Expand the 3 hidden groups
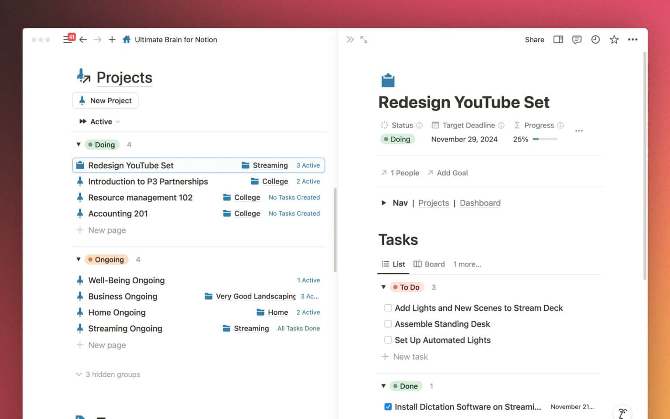The image size is (670, 419). [x=109, y=374]
